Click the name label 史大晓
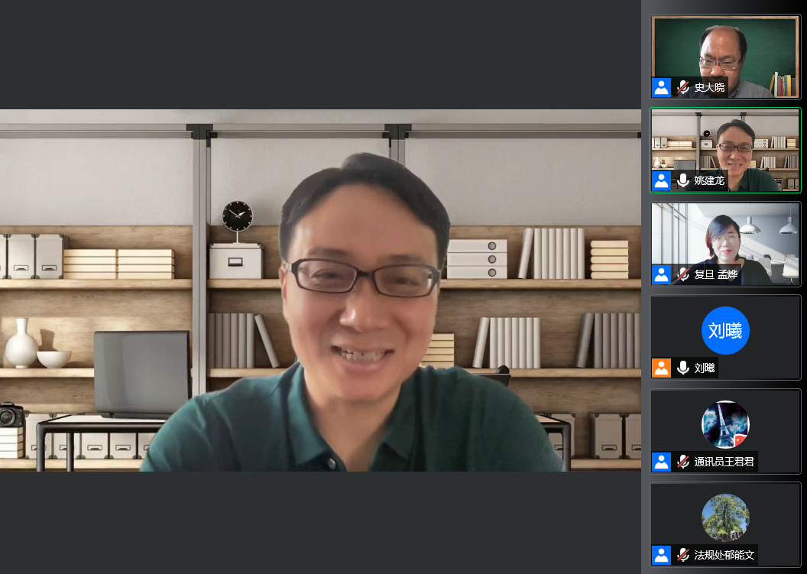The width and height of the screenshot is (807, 574). (709, 88)
